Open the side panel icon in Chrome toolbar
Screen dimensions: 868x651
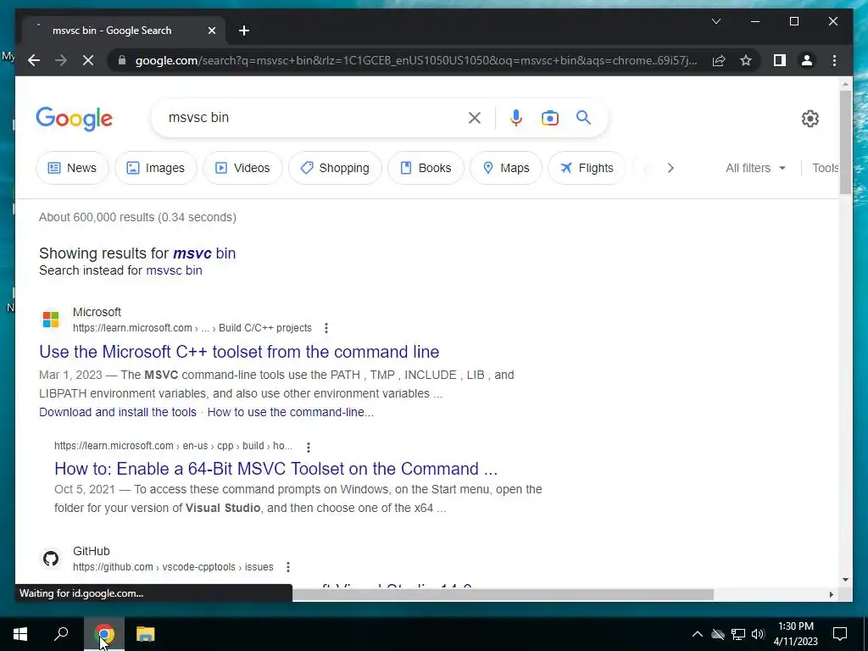click(780, 60)
